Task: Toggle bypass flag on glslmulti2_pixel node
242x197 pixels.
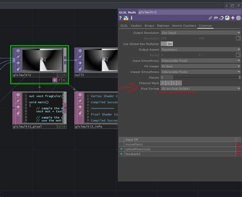Action: tap(18, 101)
